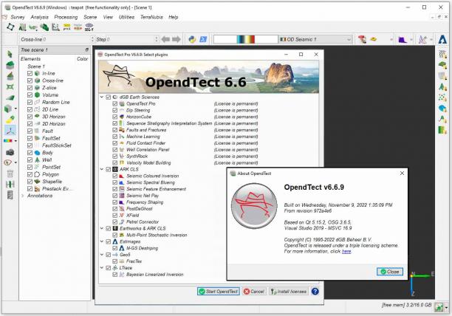Click the red mushroom-shaped toolbar icon
452x316 pixels.
pos(362,39)
